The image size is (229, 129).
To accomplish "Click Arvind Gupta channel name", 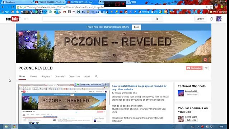I will click(191, 117).
